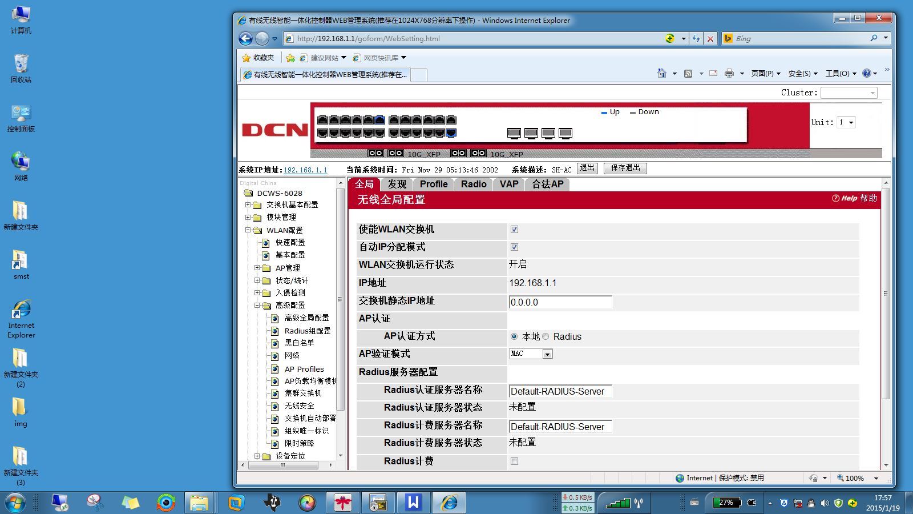
Task: Switch to the Radio tab
Action: [474, 184]
